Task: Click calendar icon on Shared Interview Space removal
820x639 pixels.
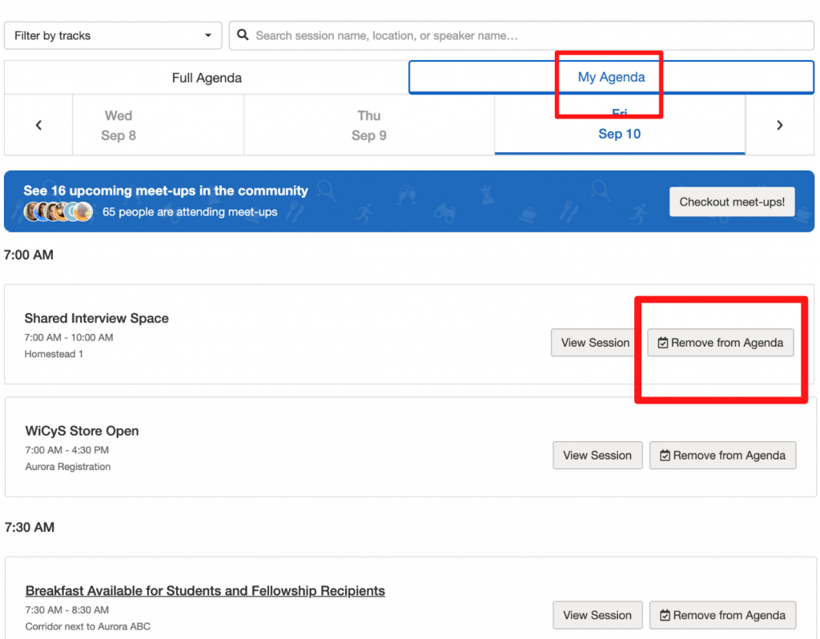Action: coord(662,343)
